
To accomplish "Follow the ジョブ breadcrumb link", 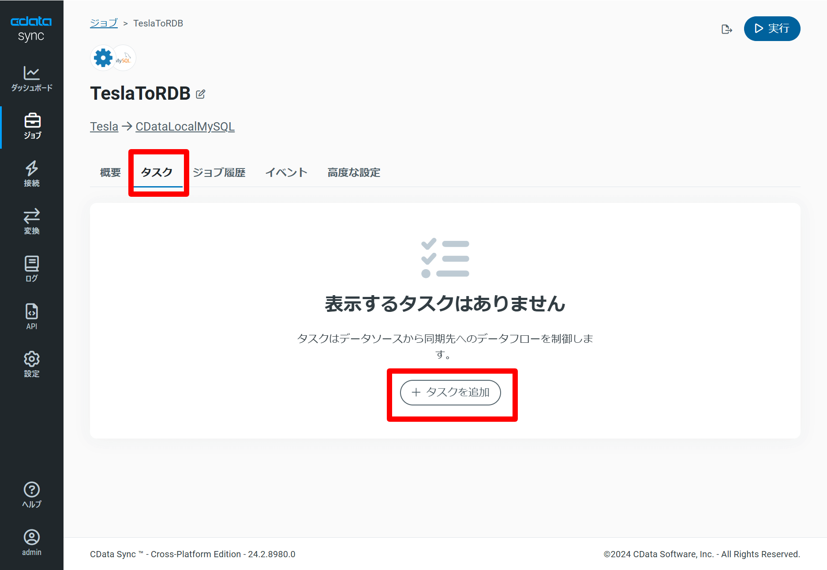I will pyautogui.click(x=104, y=23).
